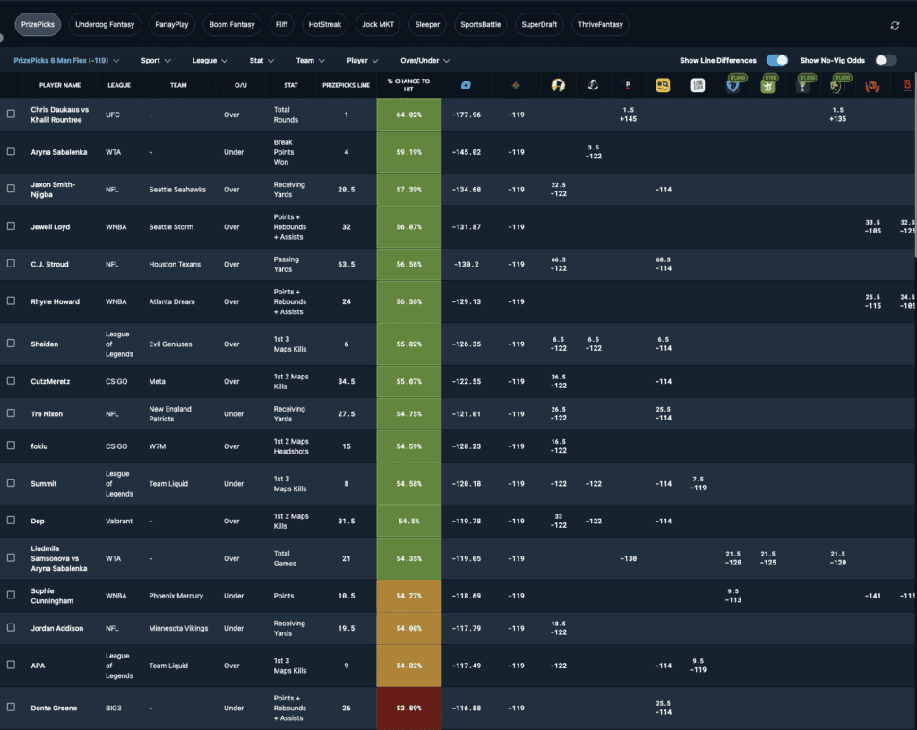Tick the Tre Nixon row checkbox
The width and height of the screenshot is (917, 730).
click(11, 413)
